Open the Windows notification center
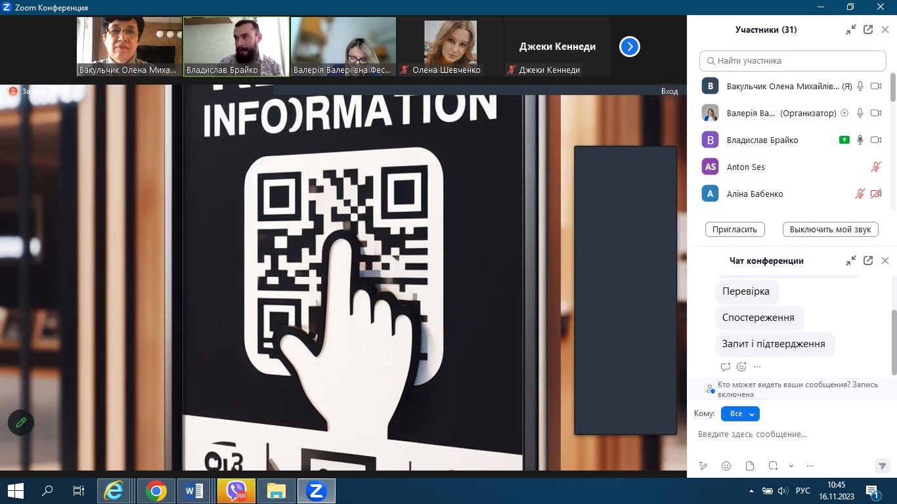This screenshot has height=504, width=897. [x=873, y=491]
